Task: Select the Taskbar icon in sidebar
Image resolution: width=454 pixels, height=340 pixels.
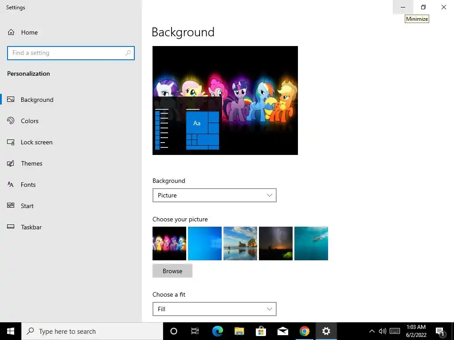Action: coord(11,227)
